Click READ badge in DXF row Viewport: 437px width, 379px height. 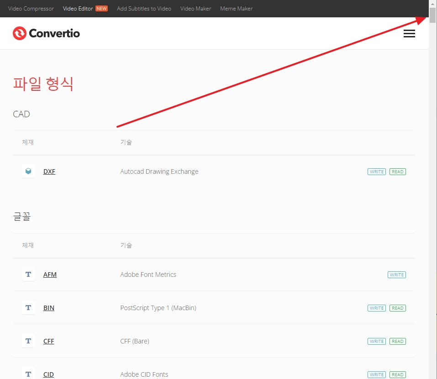[397, 171]
